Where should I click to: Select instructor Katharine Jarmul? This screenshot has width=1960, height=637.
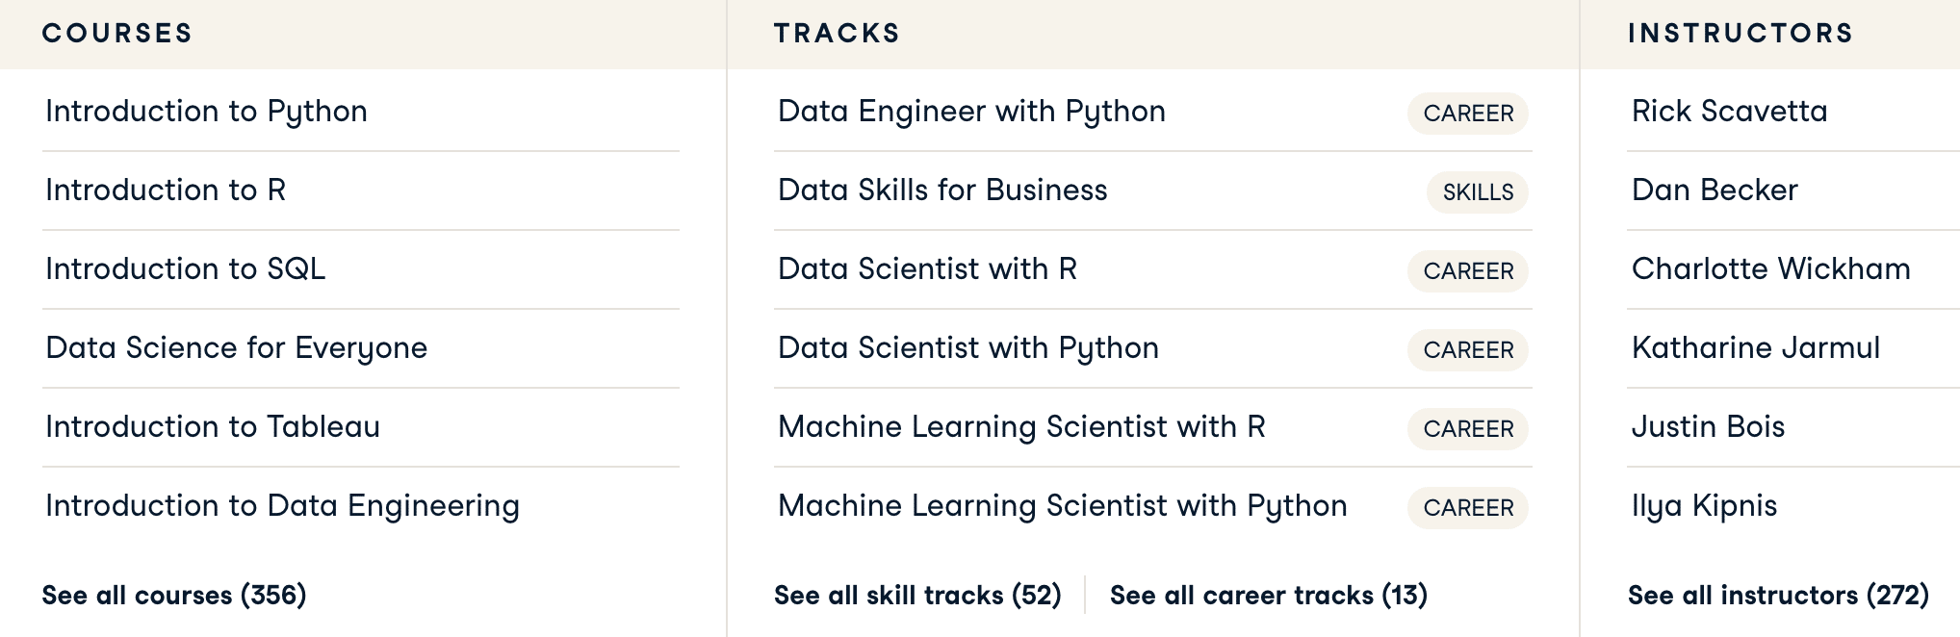tap(1758, 348)
